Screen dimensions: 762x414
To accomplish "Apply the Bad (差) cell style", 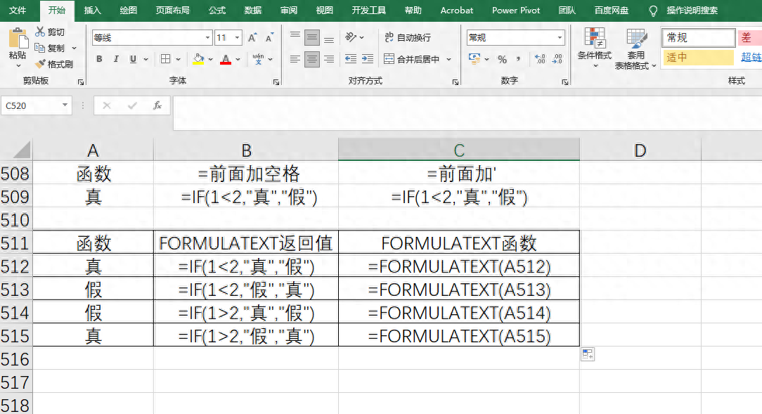I will coord(750,37).
